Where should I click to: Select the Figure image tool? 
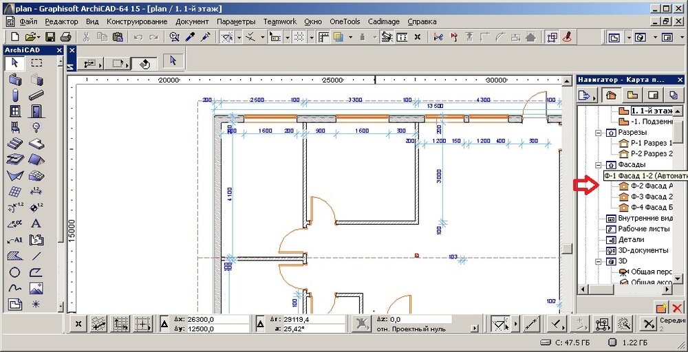36,288
